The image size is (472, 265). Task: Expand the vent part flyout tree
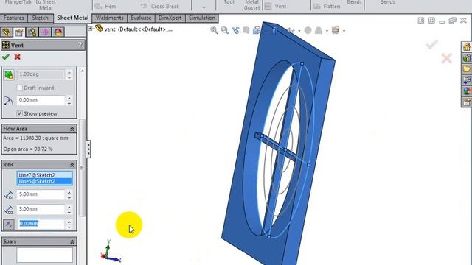coord(90,29)
